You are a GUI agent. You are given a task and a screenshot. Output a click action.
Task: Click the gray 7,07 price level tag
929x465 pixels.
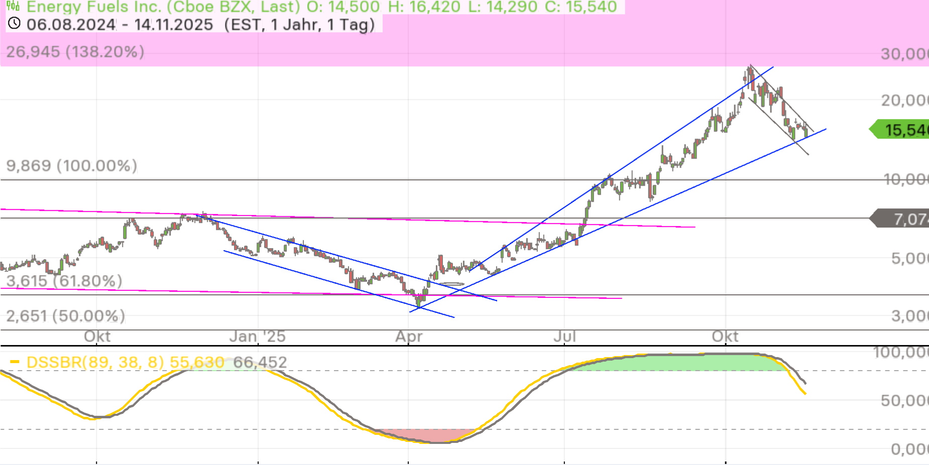(x=902, y=219)
